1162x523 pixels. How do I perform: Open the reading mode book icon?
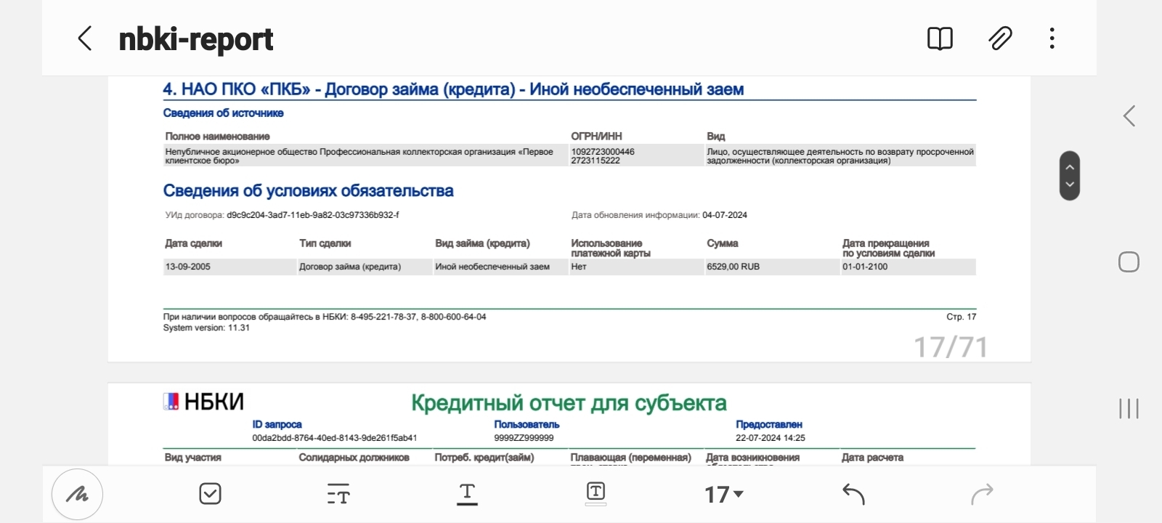[x=940, y=38]
